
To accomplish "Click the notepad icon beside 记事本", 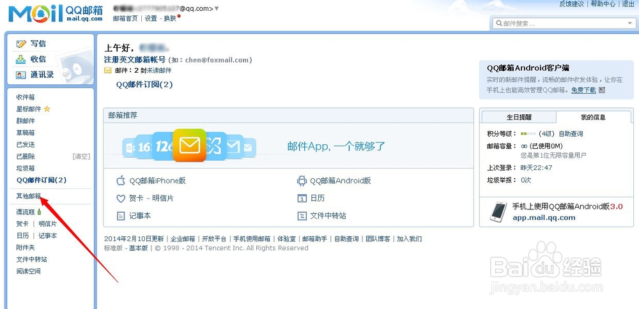I will 121,216.
